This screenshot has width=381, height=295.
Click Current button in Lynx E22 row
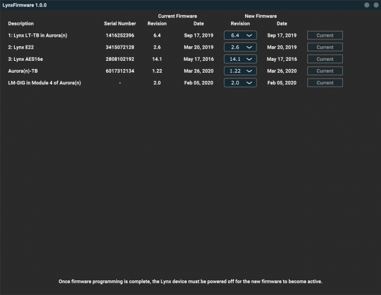pos(325,47)
